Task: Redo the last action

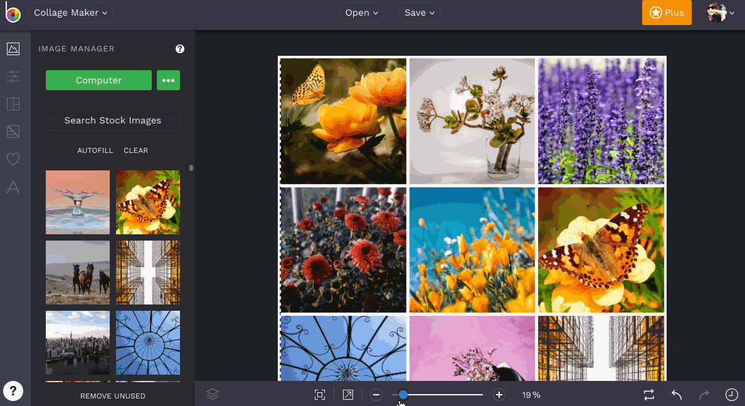Action: [704, 395]
